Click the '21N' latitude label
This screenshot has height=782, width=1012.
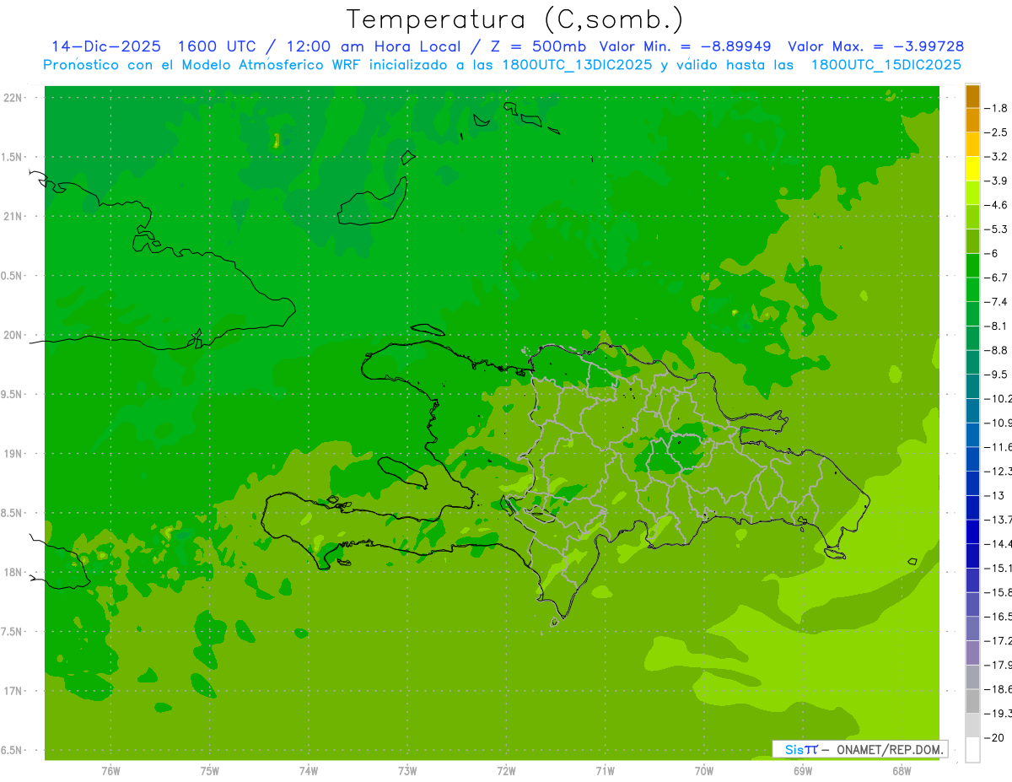coord(14,216)
